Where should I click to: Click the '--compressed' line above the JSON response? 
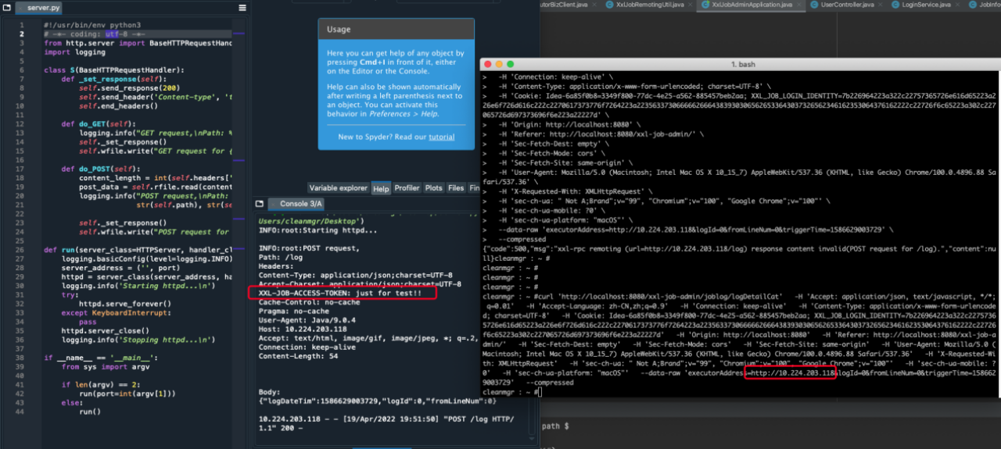tap(522, 239)
